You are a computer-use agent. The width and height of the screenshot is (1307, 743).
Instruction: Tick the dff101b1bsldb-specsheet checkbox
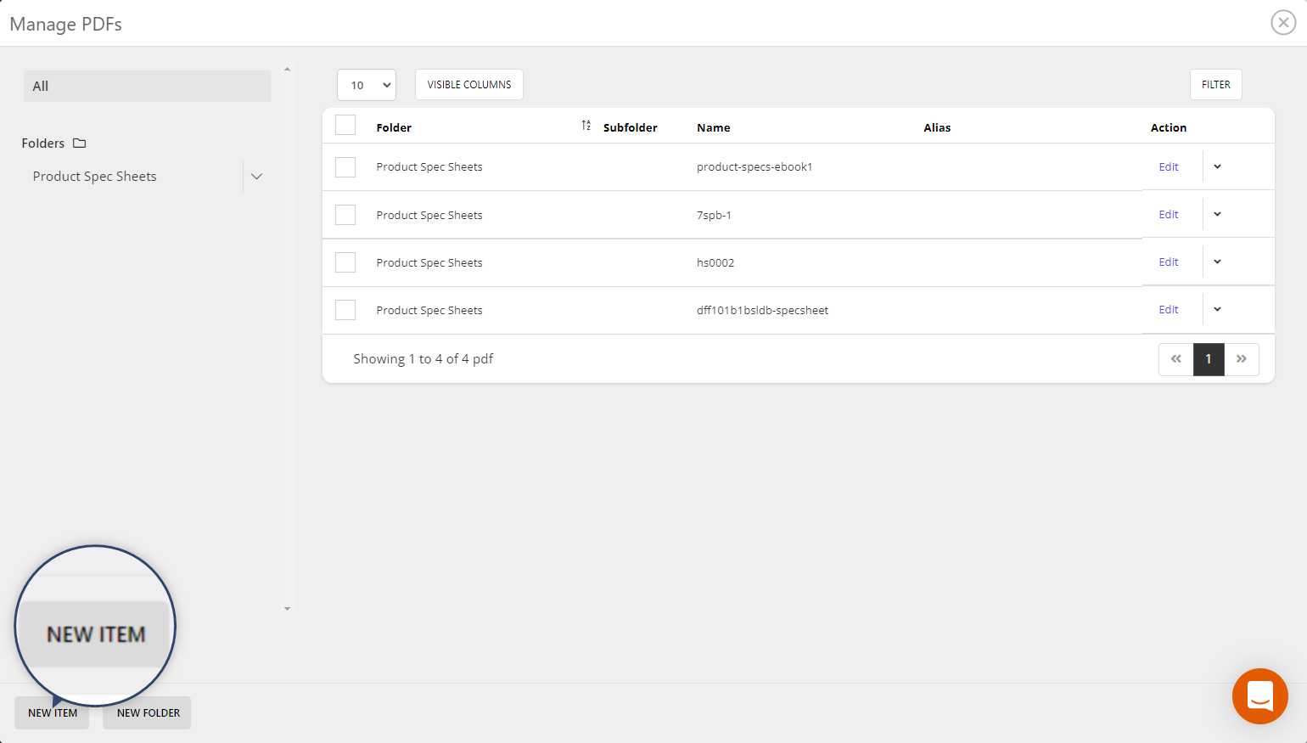[345, 310]
